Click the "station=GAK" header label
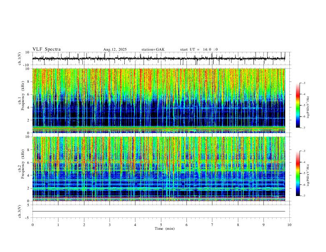 [153, 49]
